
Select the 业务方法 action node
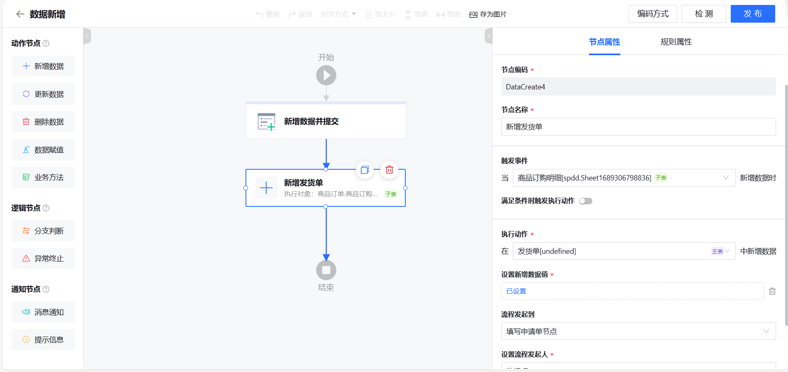click(x=43, y=177)
